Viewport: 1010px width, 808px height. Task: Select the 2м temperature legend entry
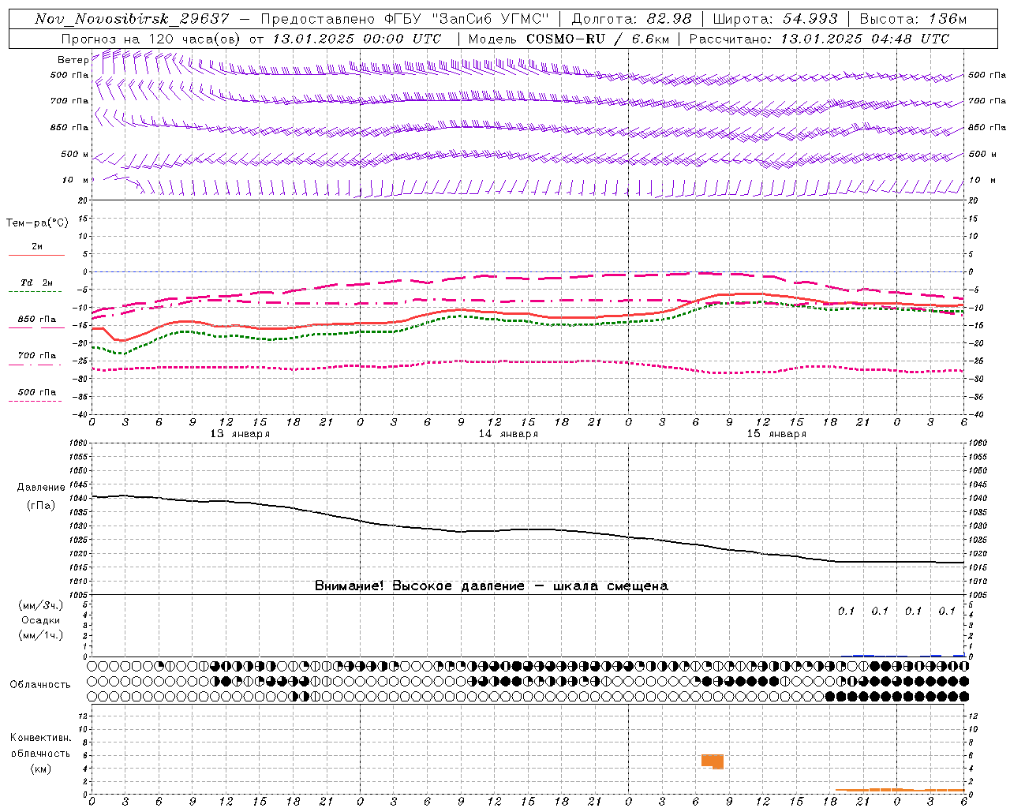pyautogui.click(x=37, y=247)
